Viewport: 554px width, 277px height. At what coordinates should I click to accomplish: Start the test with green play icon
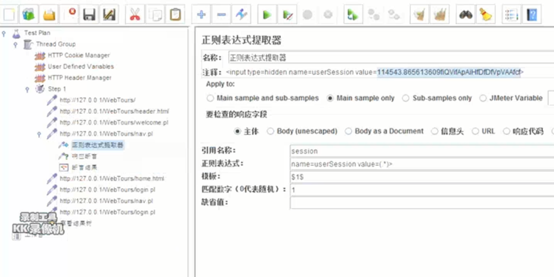267,15
